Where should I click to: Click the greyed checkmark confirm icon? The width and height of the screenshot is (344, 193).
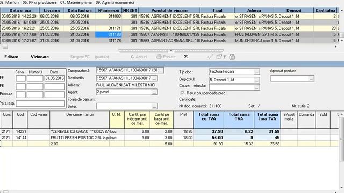click(x=210, y=57)
